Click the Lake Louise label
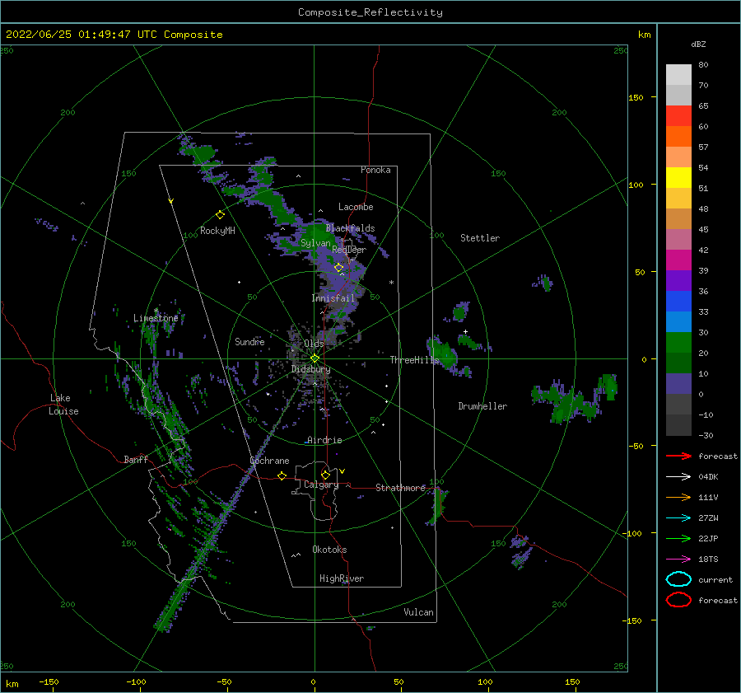 [63, 405]
